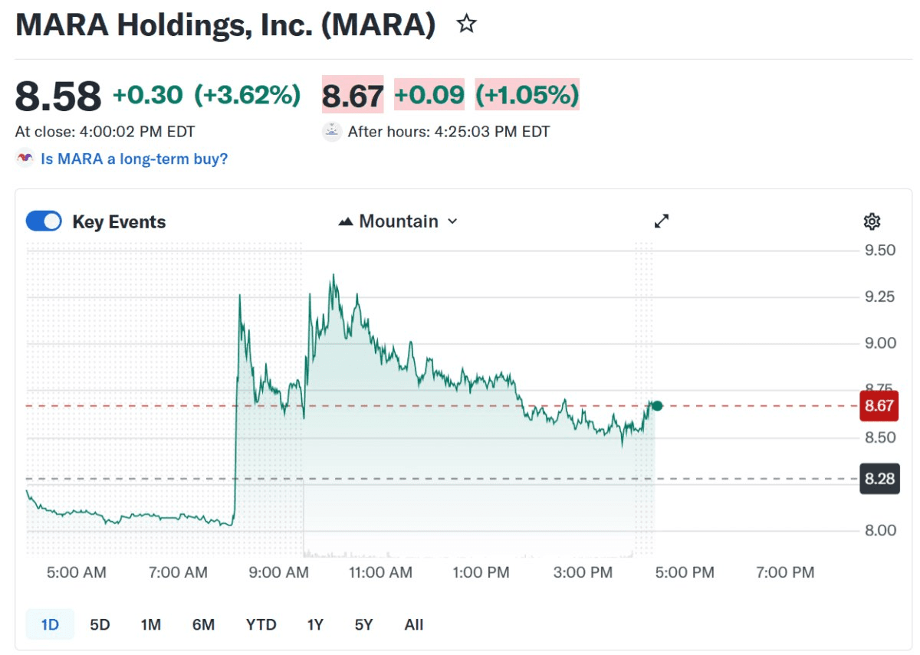Select the 1M time range
This screenshot has width=920, height=655.
pos(150,624)
